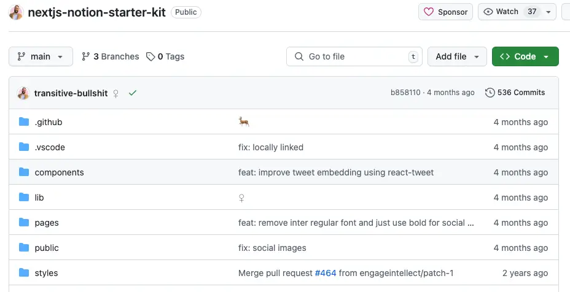Click the deer emoji commit message for .github
This screenshot has width=570, height=292.
coord(244,121)
